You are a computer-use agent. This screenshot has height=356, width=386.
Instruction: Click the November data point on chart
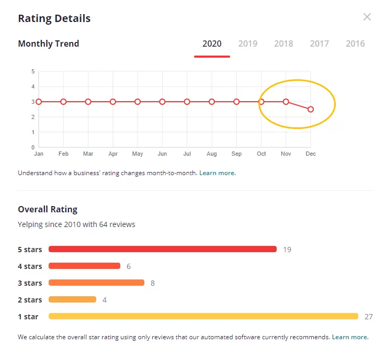click(x=286, y=102)
